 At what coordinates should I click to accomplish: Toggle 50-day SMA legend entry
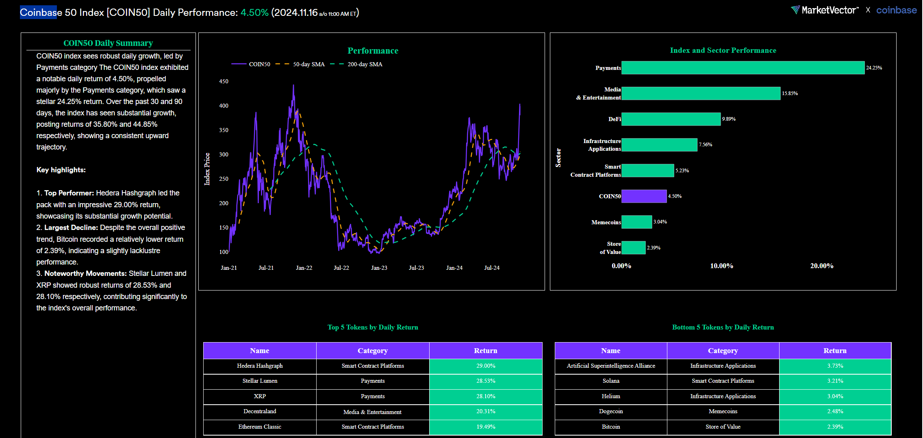[300, 64]
